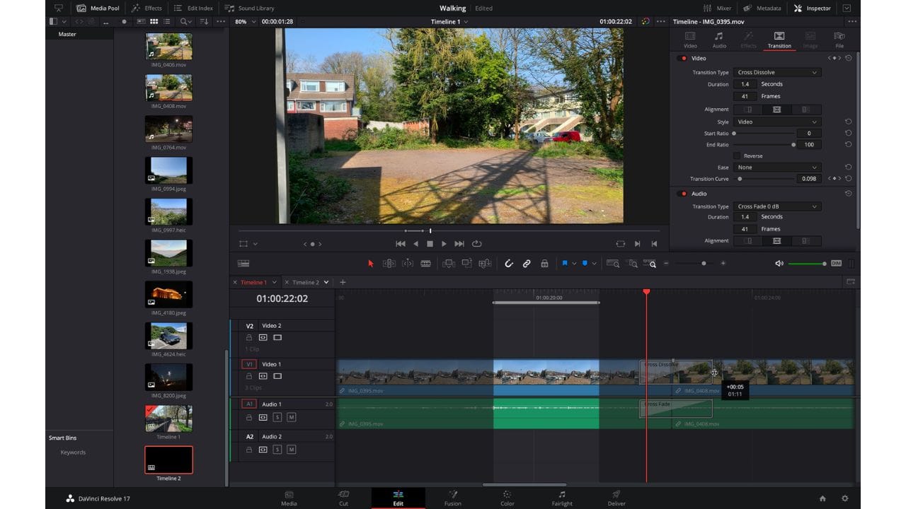
Task: Select the Blade edit mode tool
Action: (x=425, y=264)
